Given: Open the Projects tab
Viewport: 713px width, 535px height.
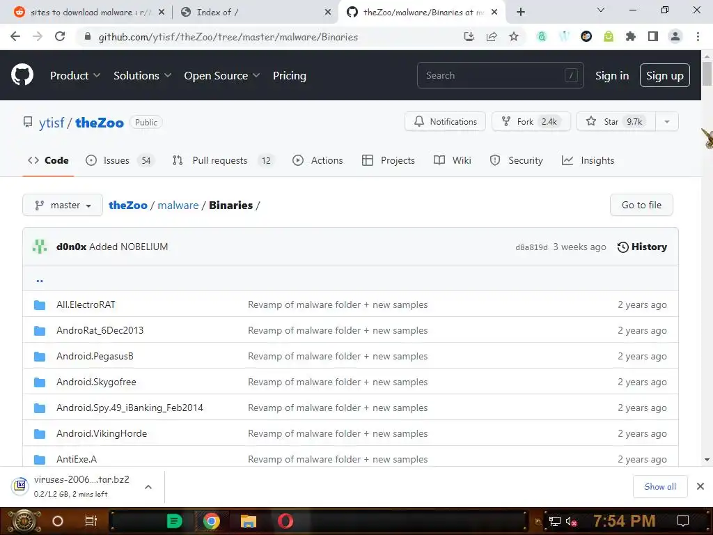Looking at the screenshot, I should point(389,160).
